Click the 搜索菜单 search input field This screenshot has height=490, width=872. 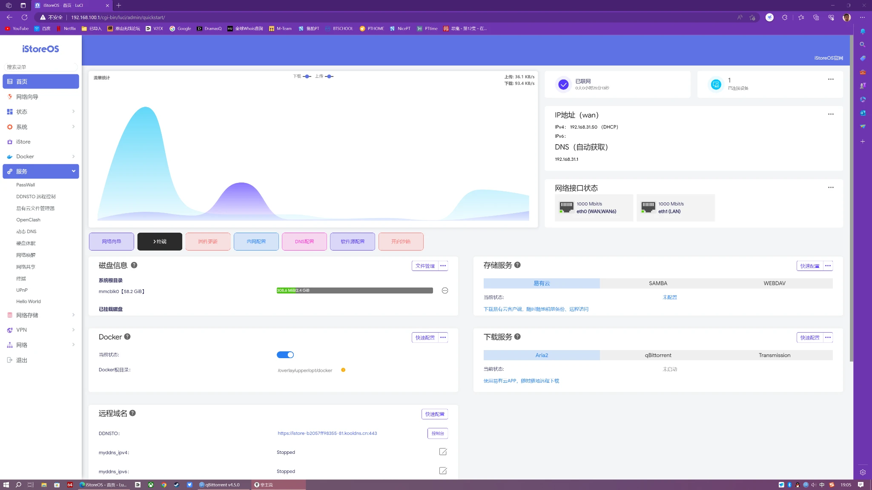click(41, 67)
